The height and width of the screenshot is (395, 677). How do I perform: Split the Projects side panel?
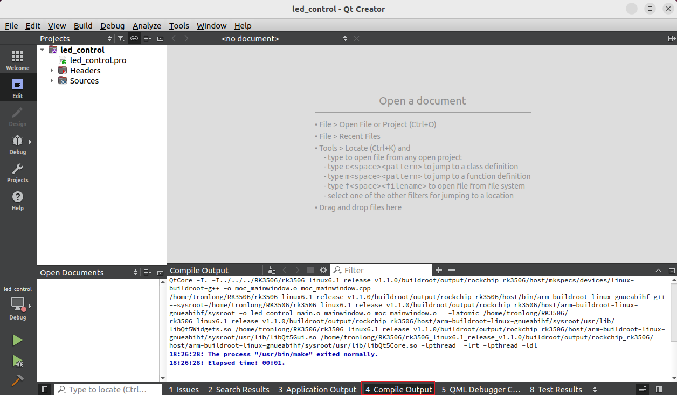coord(148,39)
